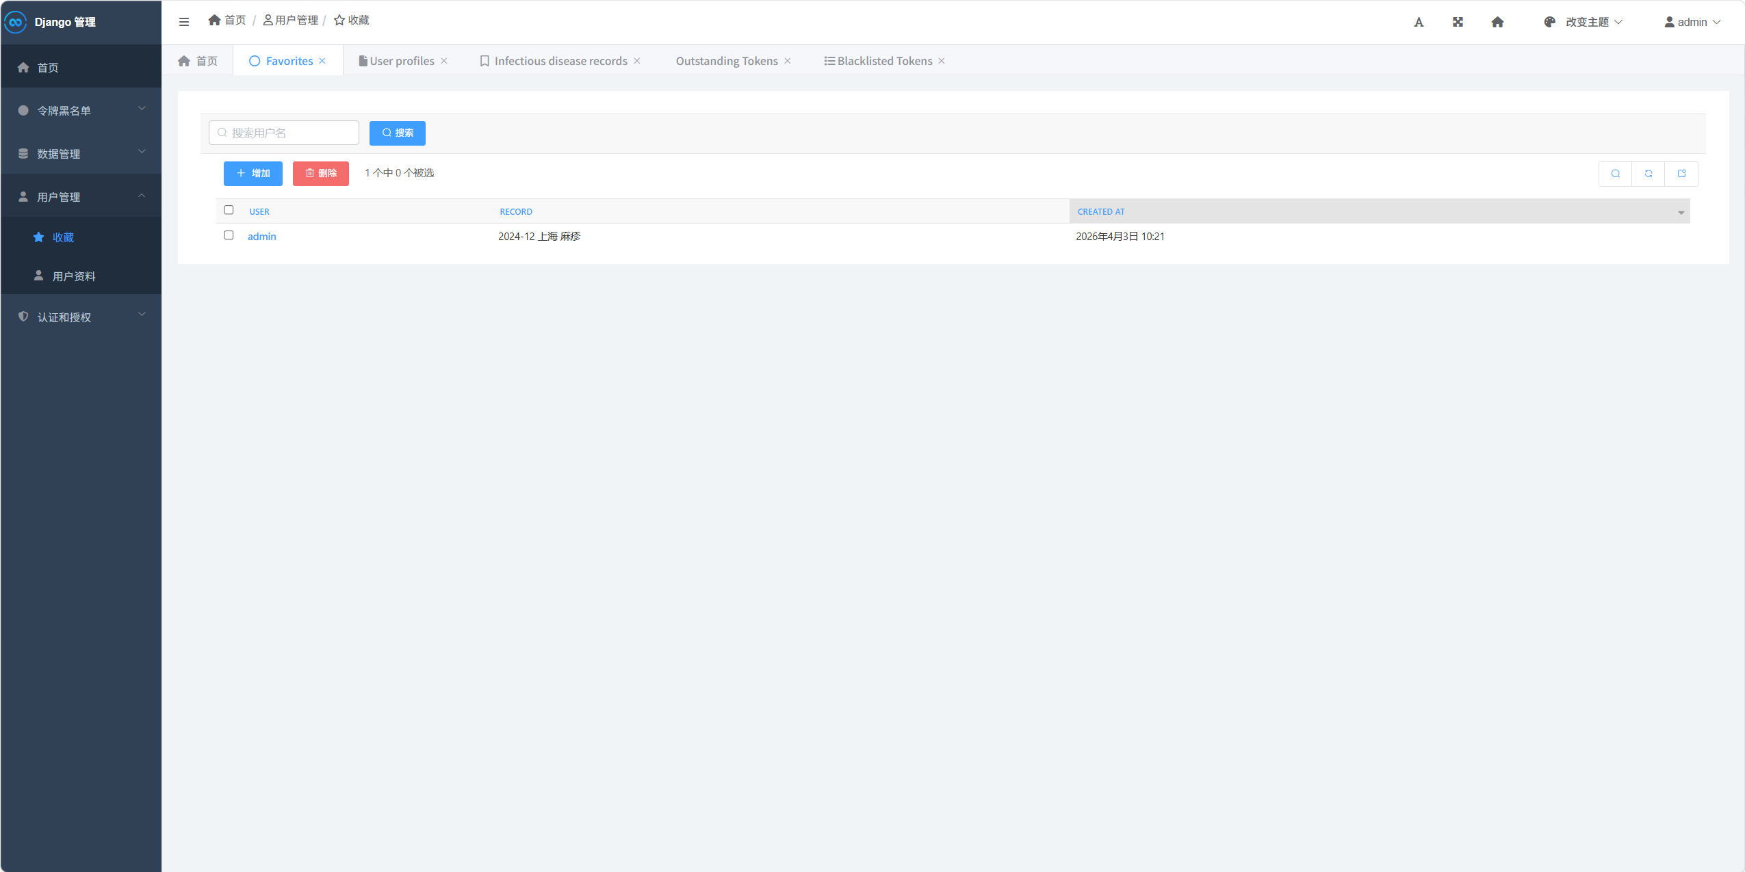
Task: Toggle fullscreen mode icon in header
Action: [1458, 22]
